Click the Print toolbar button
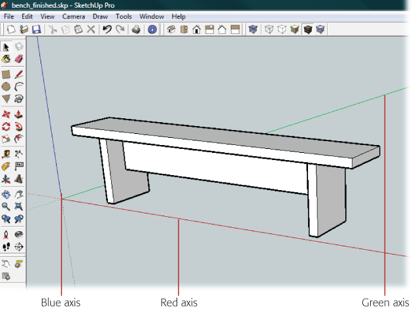Viewport: 412px width, 309px height. click(x=136, y=29)
